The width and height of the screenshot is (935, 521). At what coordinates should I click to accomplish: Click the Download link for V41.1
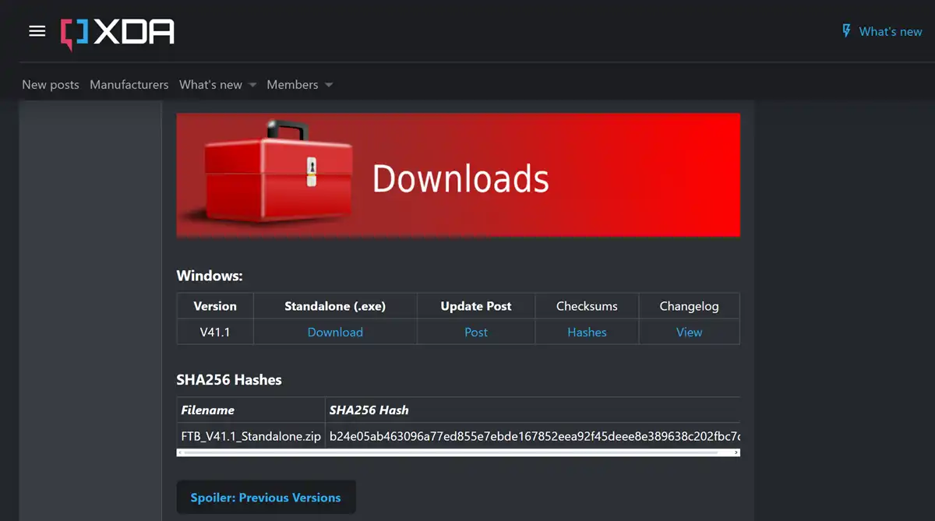[335, 332]
